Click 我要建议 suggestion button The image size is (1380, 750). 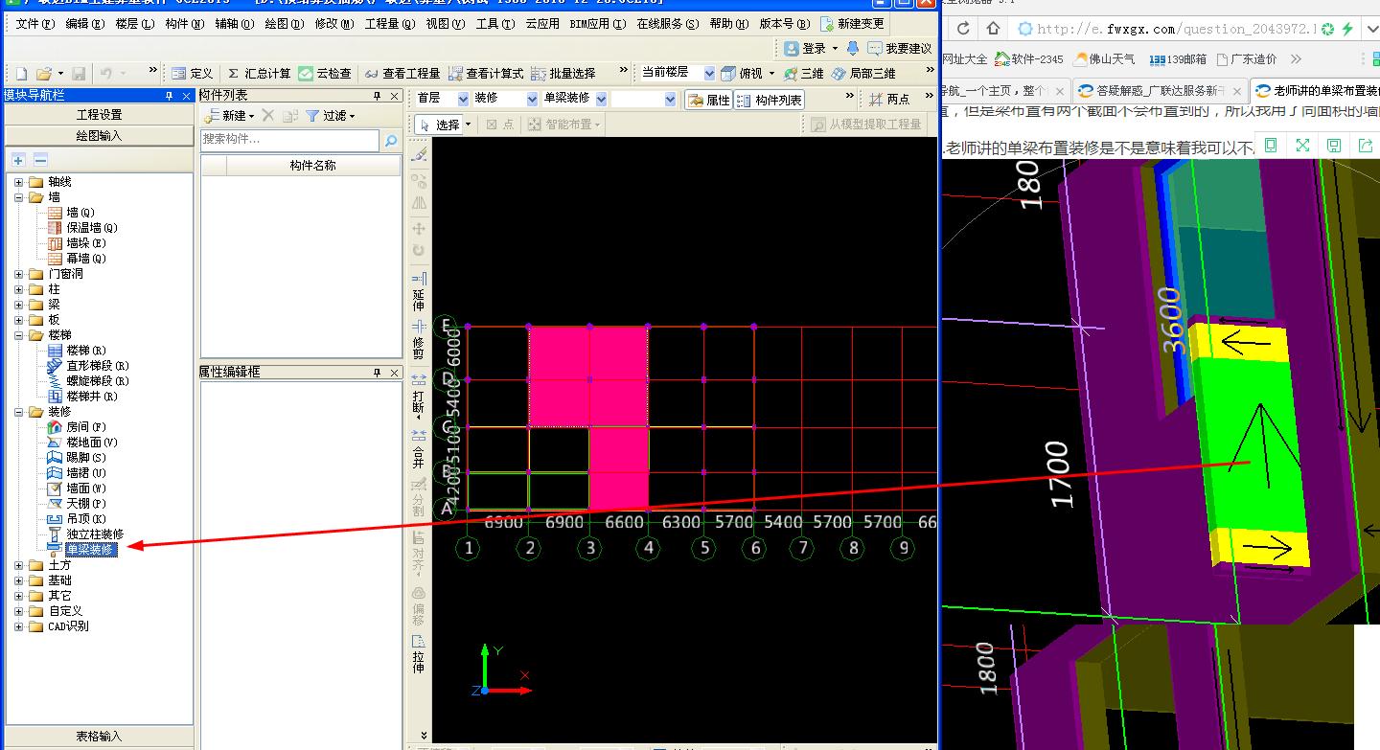[x=899, y=48]
